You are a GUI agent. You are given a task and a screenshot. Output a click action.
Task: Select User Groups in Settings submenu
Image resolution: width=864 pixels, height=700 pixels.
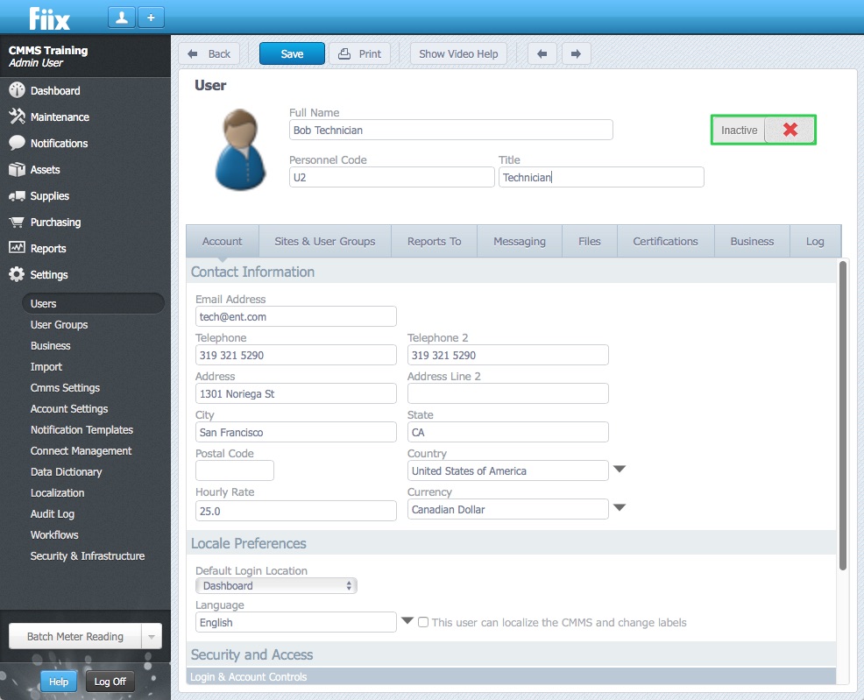(59, 325)
